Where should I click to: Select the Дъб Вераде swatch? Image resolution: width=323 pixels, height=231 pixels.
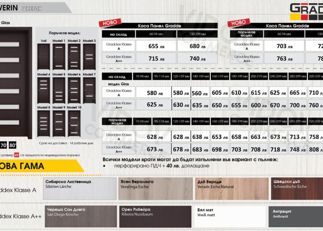[x=232, y=189]
